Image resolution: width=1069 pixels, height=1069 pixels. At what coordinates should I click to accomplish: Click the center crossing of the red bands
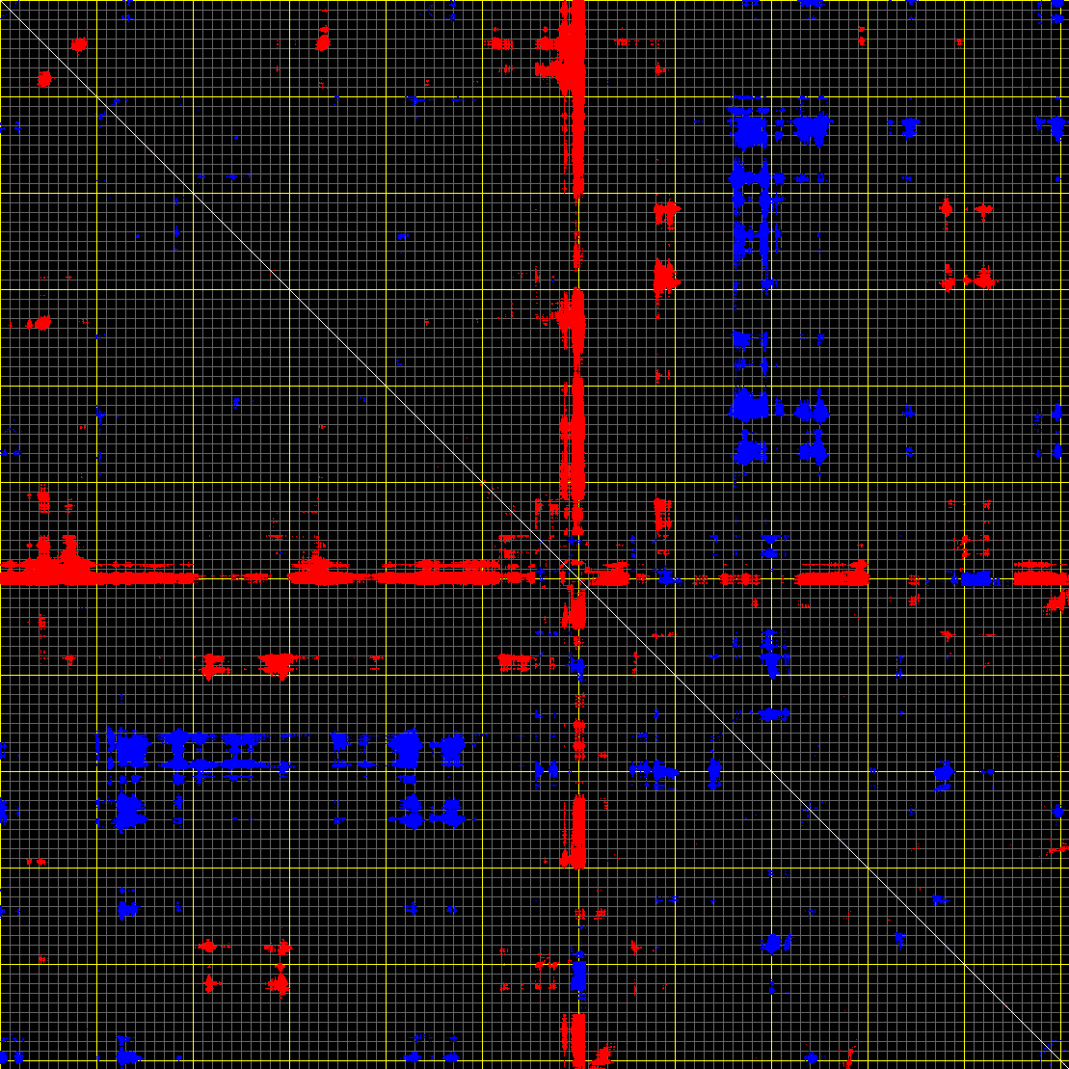(x=577, y=577)
